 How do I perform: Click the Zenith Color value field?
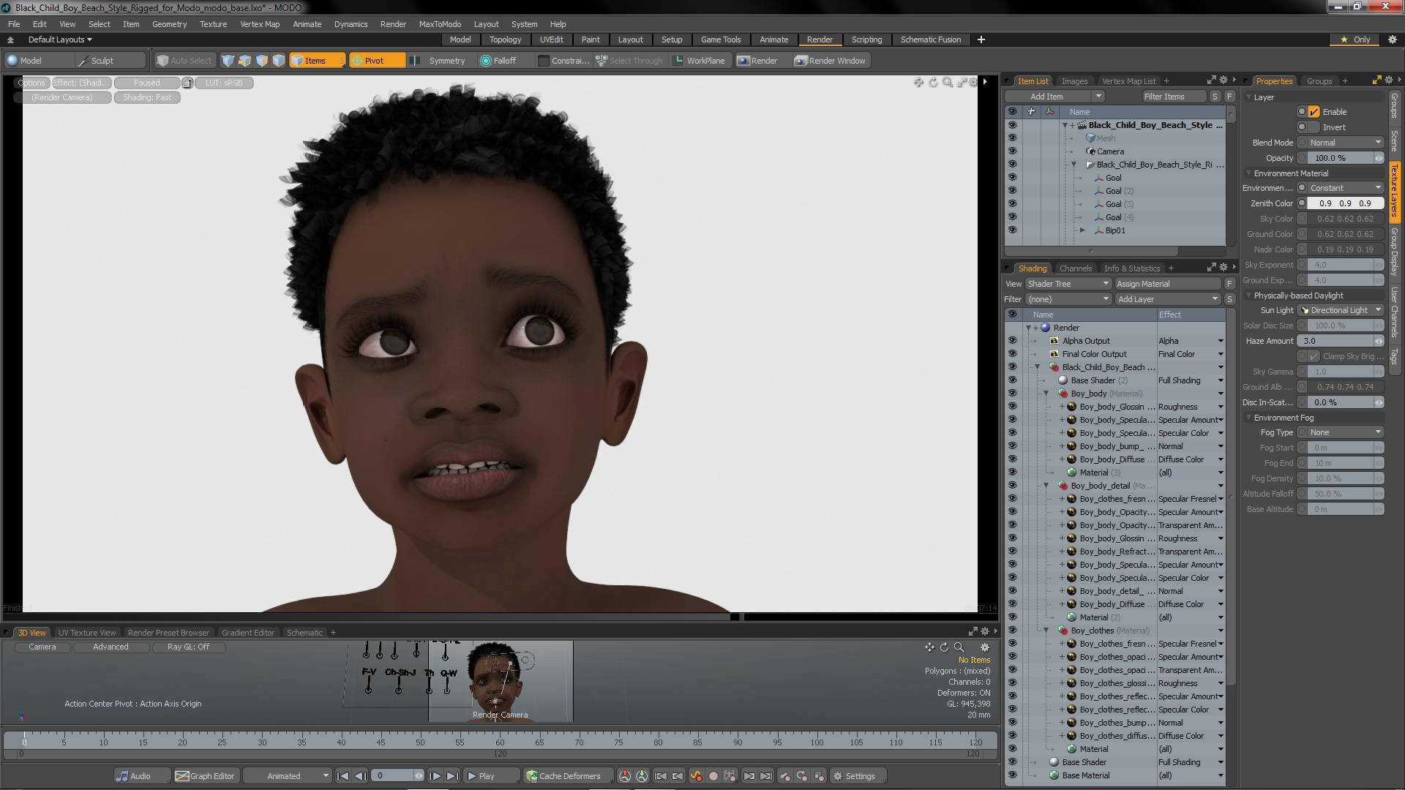tap(1345, 203)
